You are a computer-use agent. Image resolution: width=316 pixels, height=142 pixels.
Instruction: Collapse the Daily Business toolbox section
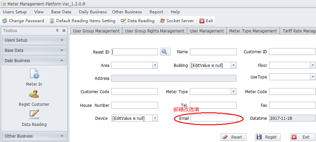click(x=62, y=61)
